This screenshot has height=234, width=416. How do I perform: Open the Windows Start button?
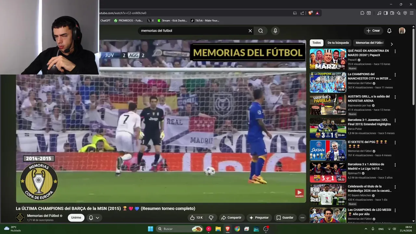click(150, 229)
